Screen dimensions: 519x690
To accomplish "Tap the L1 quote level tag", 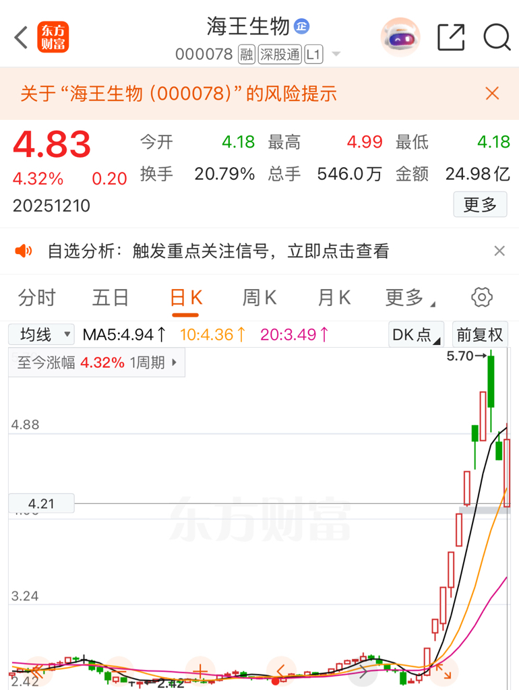I will click(313, 55).
